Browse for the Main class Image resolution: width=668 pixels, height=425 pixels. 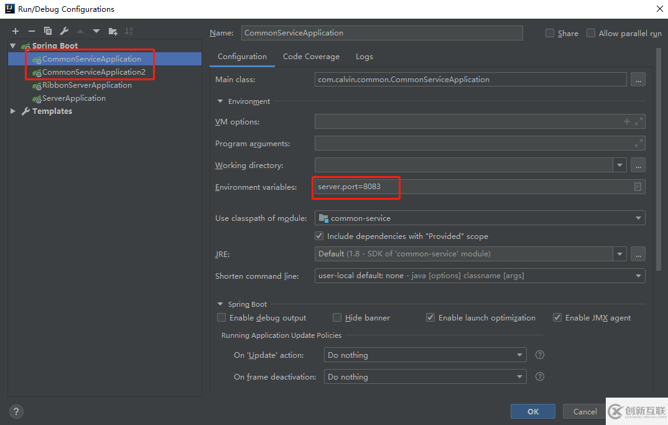pyautogui.click(x=638, y=80)
